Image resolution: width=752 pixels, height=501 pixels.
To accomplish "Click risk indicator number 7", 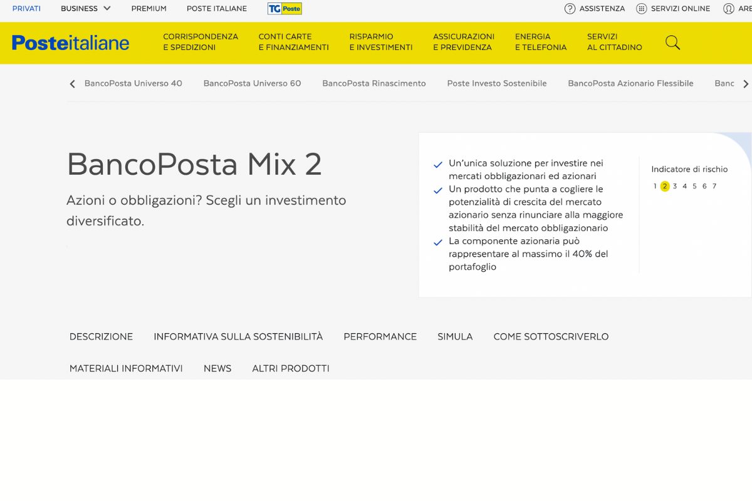I will coord(714,186).
